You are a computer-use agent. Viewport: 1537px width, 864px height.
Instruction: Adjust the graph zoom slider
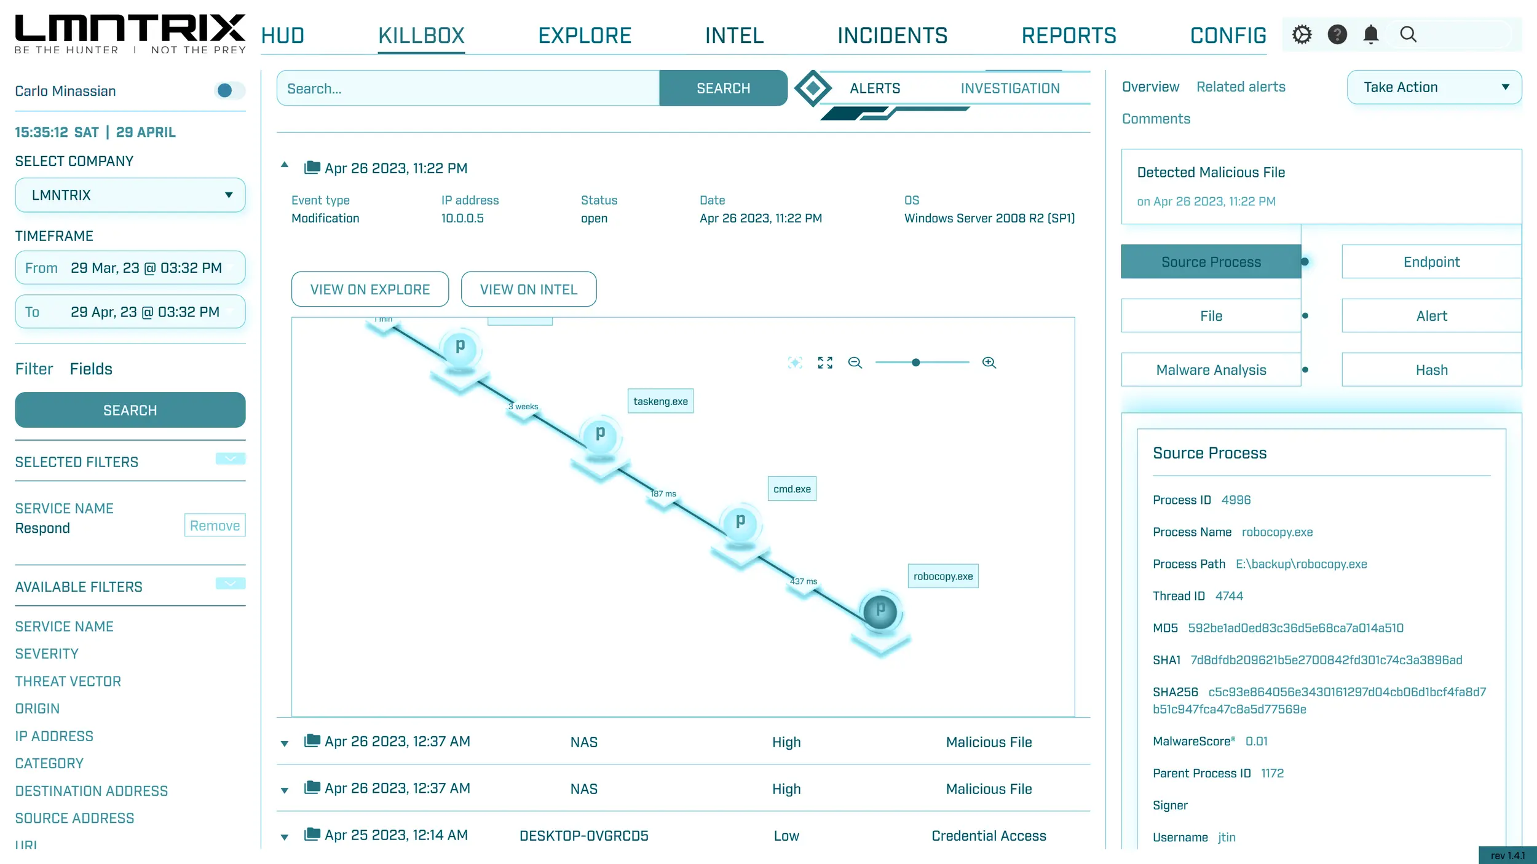915,363
